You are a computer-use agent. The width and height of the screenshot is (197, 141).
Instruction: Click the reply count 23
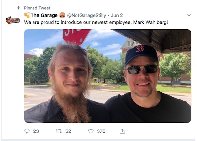[36, 131]
